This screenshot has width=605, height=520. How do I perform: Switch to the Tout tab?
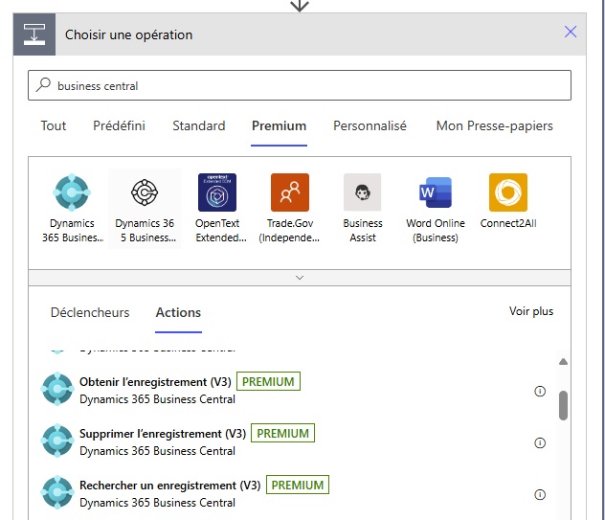tap(54, 125)
